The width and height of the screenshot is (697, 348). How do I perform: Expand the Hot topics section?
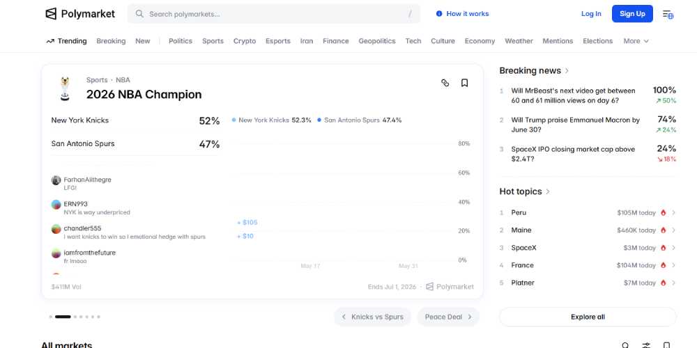pyautogui.click(x=525, y=191)
